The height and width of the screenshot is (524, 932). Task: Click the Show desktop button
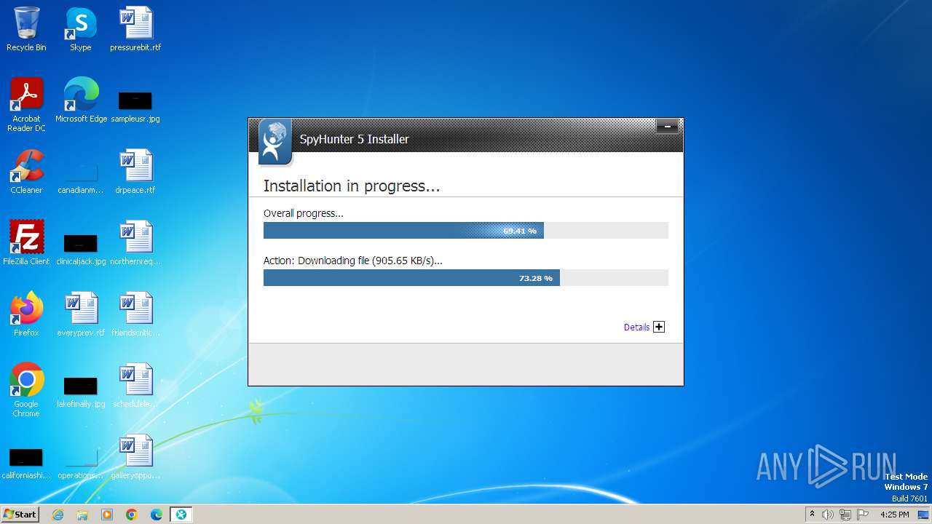924,515
